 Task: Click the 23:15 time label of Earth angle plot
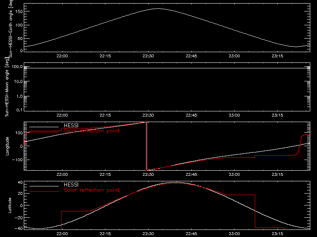[x=277, y=56]
